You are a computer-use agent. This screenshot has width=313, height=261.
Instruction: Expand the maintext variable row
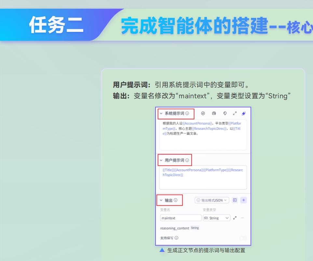pos(235,218)
